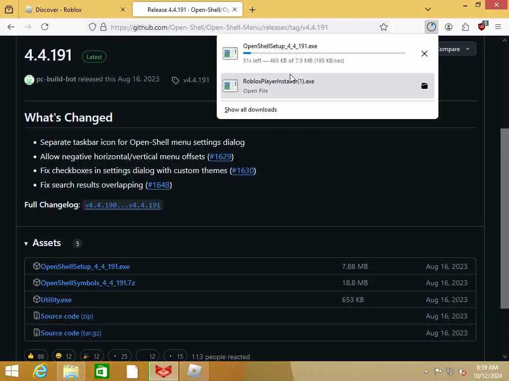Open Windows Store from taskbar

(x=101, y=371)
